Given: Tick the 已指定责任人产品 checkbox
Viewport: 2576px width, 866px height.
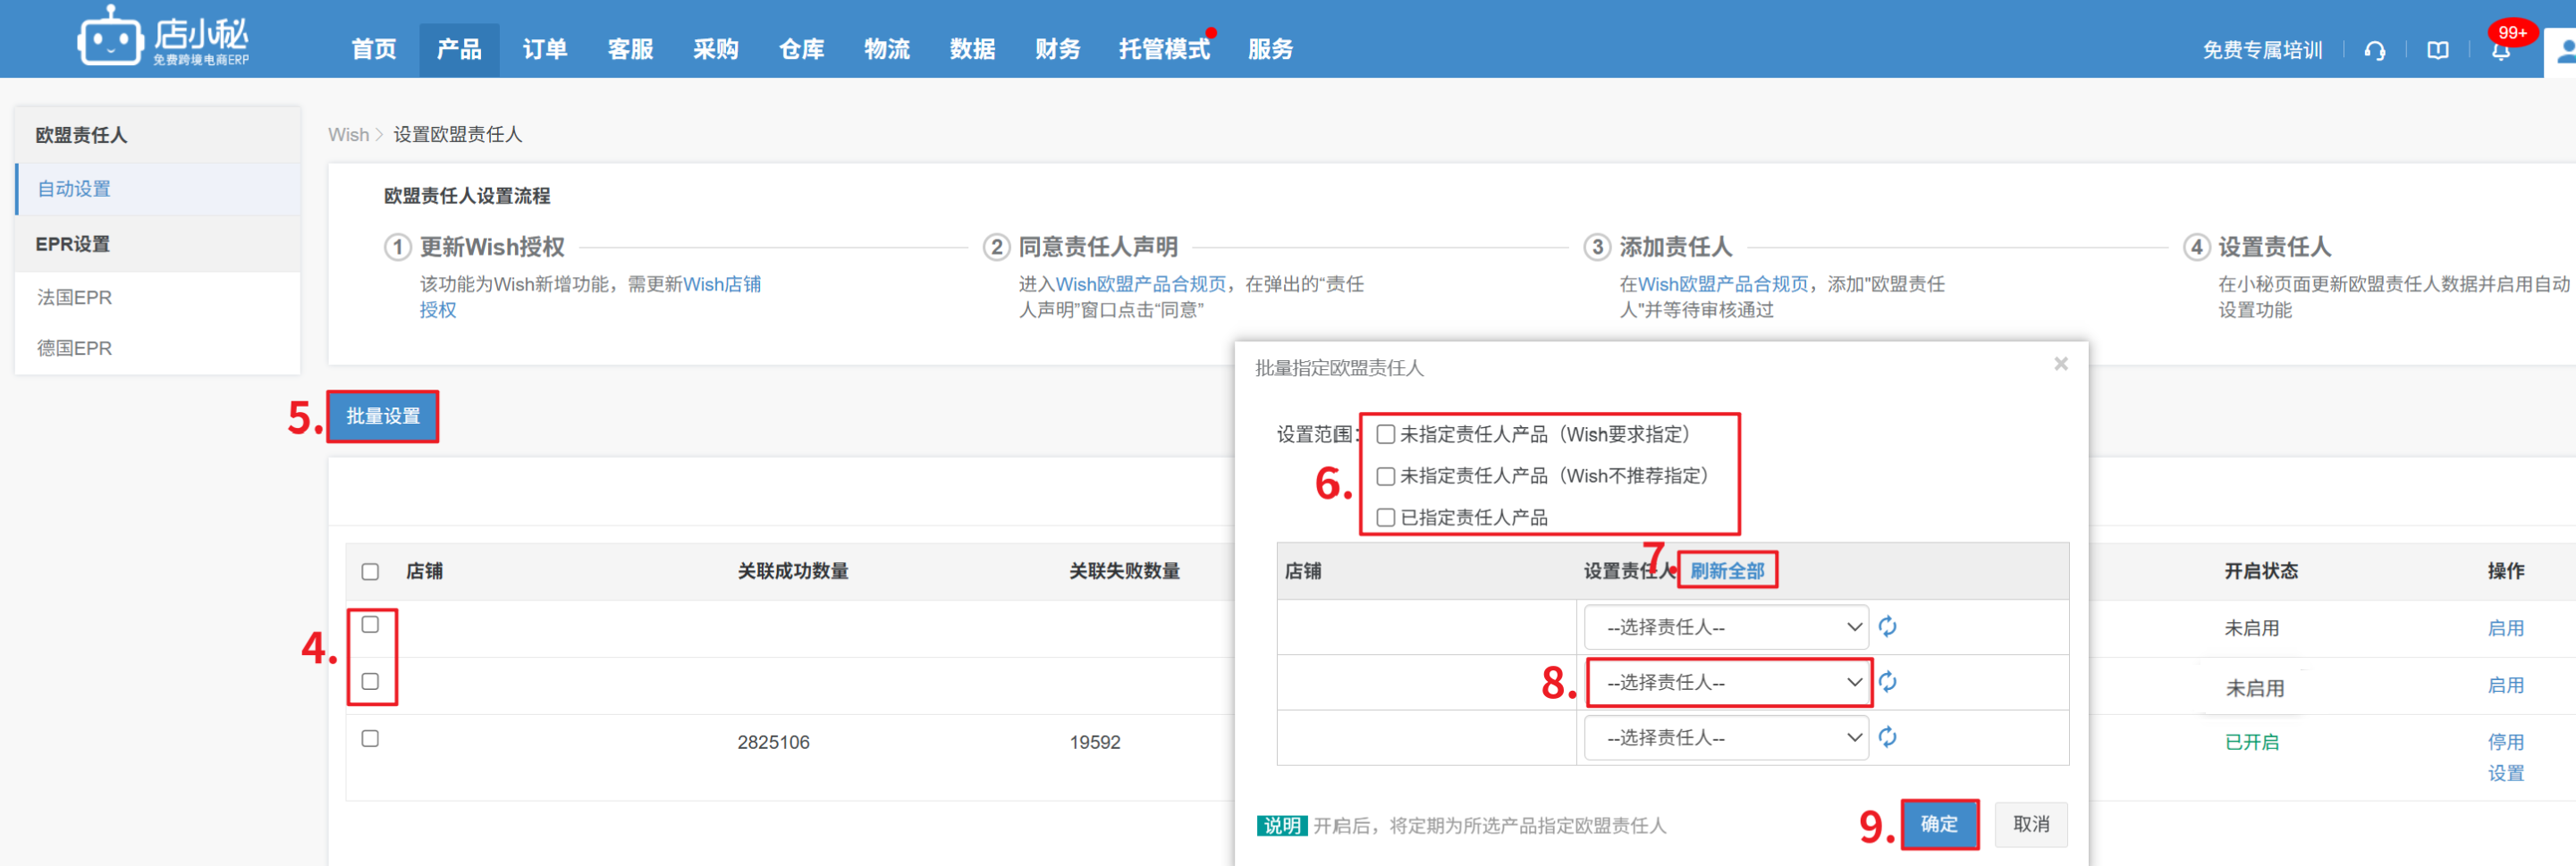Looking at the screenshot, I should pos(1386,517).
